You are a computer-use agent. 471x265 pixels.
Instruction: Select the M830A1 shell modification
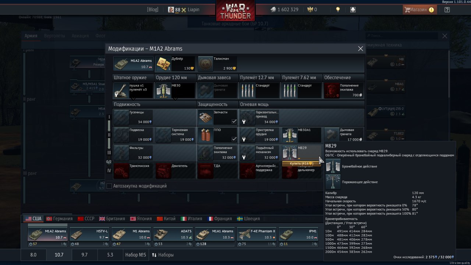coord(302,135)
